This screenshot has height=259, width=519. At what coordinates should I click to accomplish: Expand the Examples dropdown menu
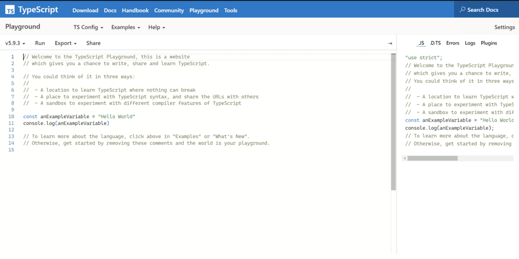click(126, 27)
